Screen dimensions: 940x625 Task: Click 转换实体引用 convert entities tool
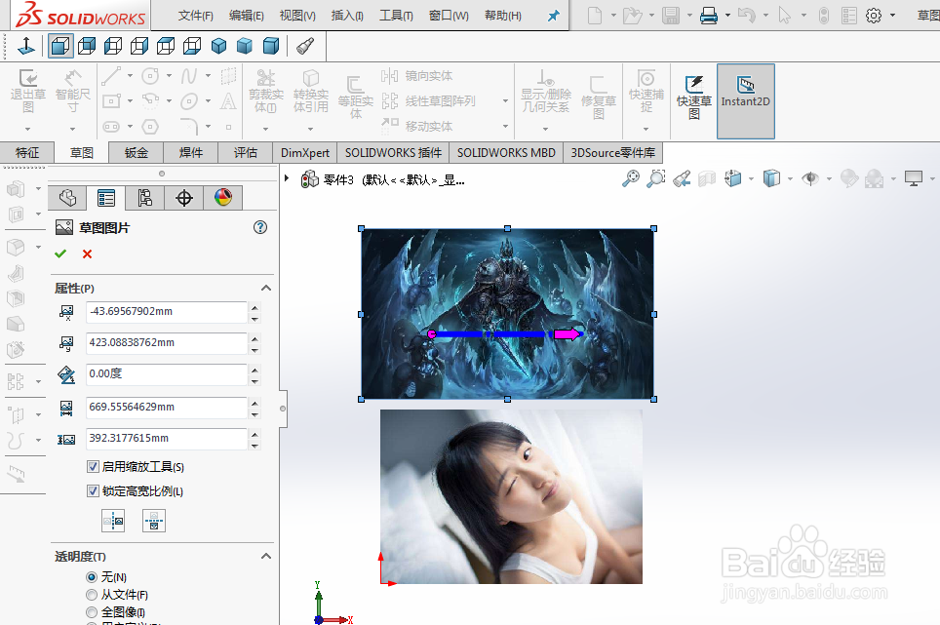click(310, 91)
